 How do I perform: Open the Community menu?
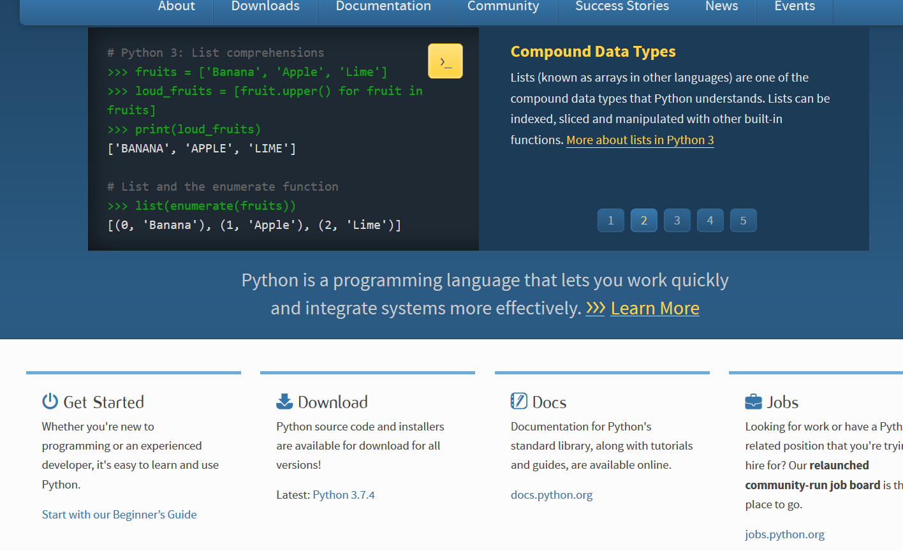503,6
